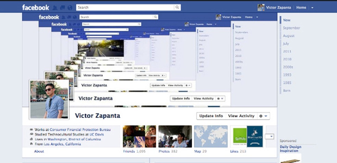Image resolution: width=337 pixels, height=163 pixels.
Task: Click the location icon beside From
Action: click(x=32, y=144)
